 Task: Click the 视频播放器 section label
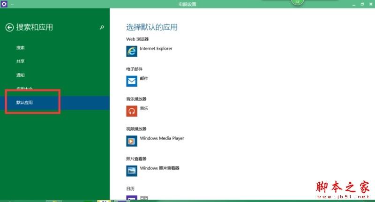136,128
